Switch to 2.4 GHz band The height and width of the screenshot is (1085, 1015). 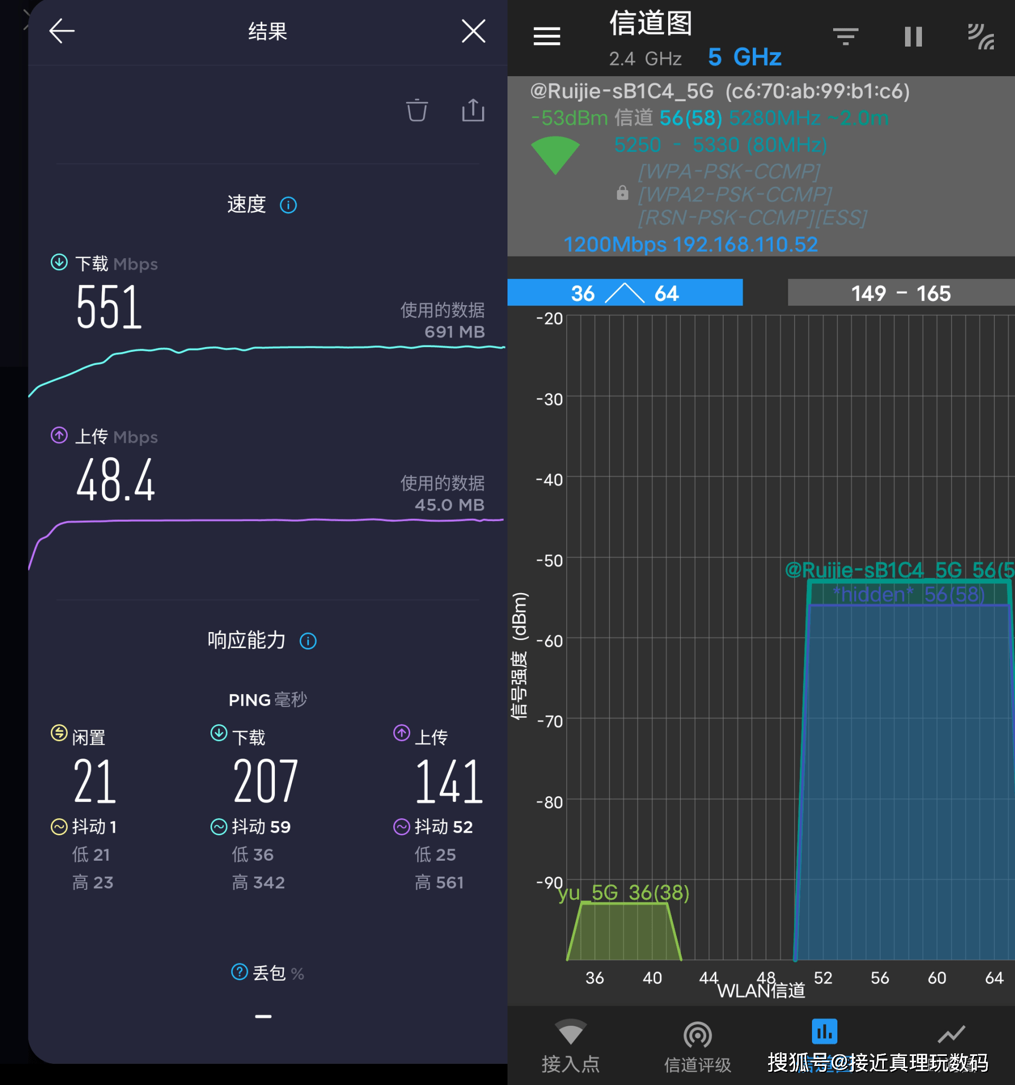(x=645, y=58)
